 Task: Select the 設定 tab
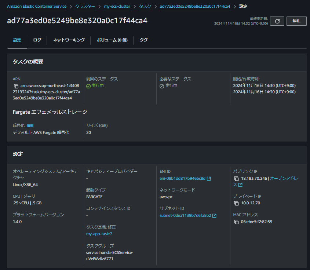click(17, 40)
